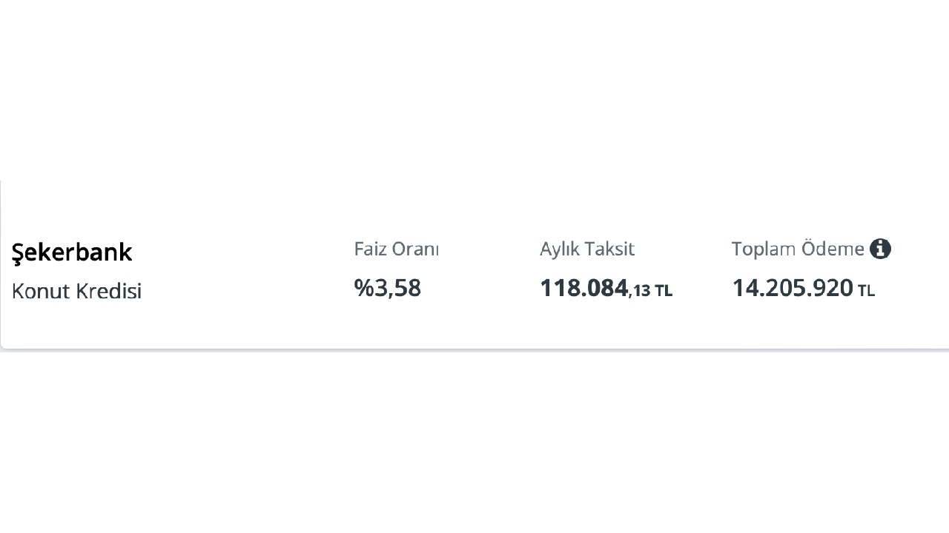Click the Faiz Oranı column label

point(397,249)
